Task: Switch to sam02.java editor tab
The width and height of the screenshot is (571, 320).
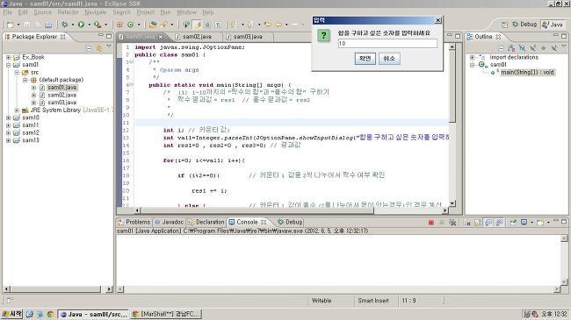Action: [x=197, y=37]
